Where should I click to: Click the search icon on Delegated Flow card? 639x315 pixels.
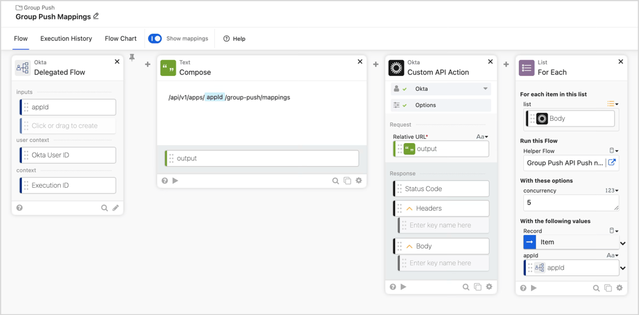click(104, 208)
